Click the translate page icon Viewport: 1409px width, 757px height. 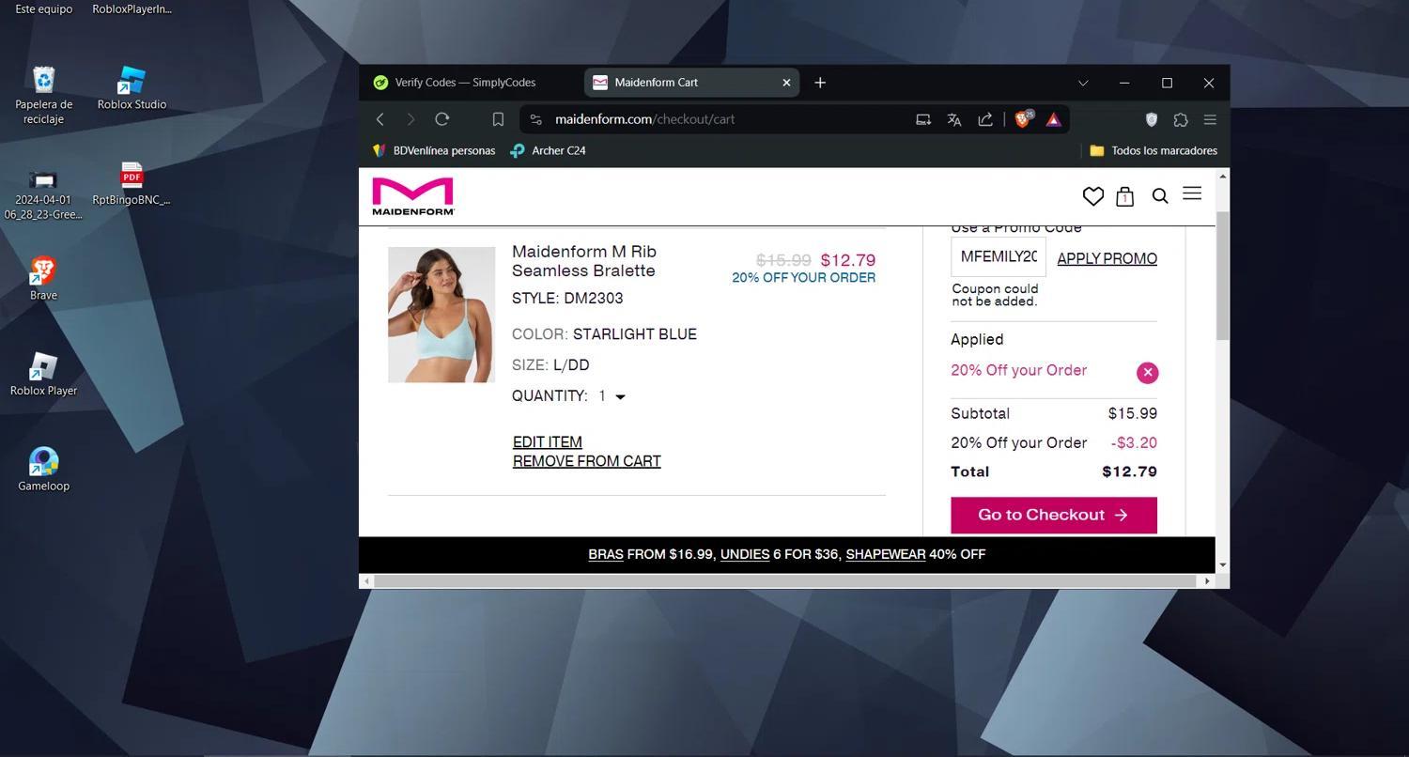click(954, 119)
